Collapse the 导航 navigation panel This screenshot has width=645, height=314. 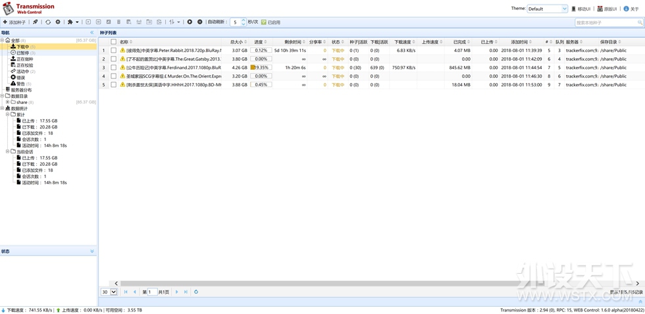point(91,32)
